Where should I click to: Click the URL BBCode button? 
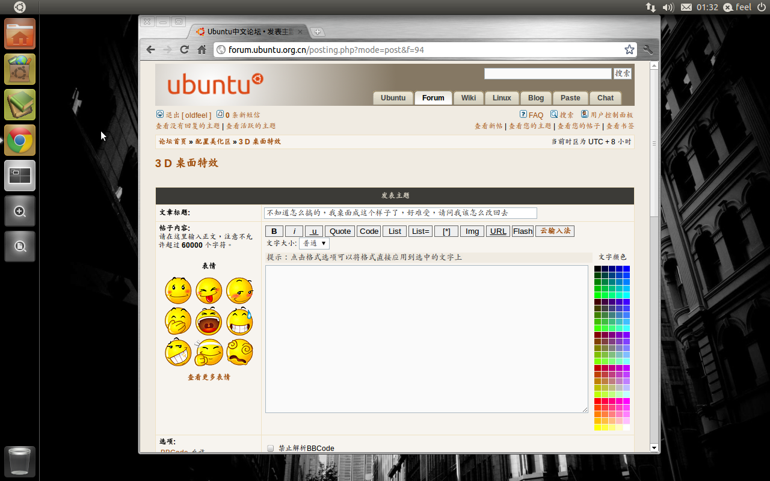coord(498,231)
